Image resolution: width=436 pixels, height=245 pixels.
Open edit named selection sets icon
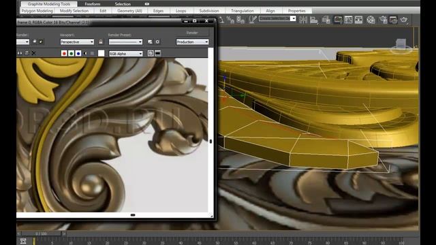(253, 20)
